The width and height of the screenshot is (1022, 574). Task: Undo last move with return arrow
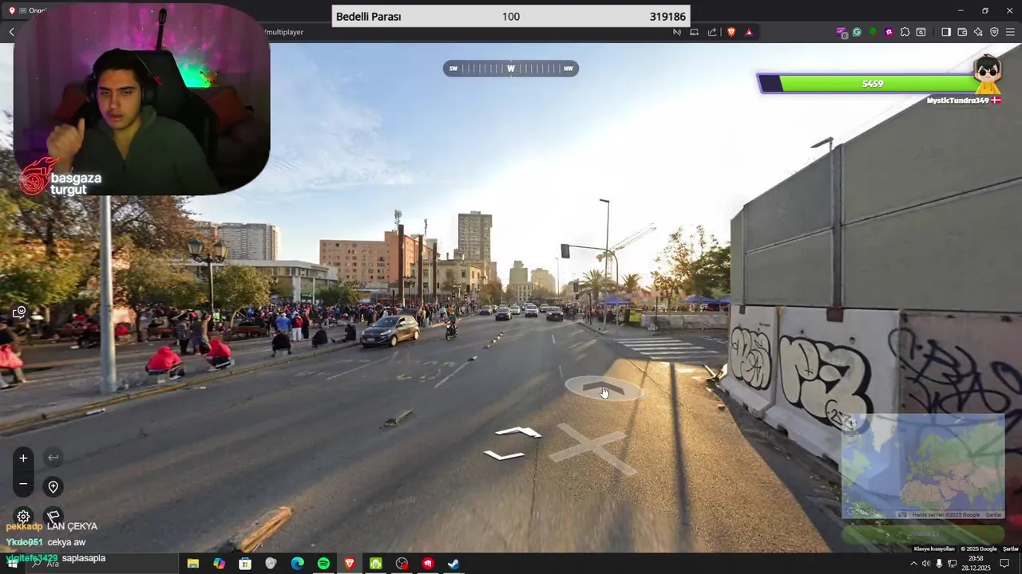(53, 458)
